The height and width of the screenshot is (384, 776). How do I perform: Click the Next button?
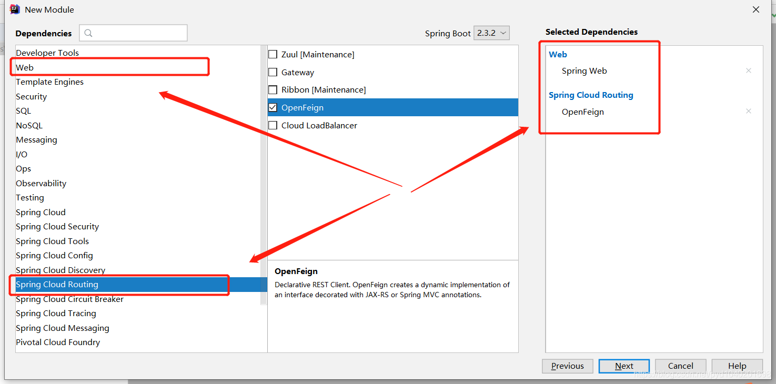pyautogui.click(x=624, y=366)
